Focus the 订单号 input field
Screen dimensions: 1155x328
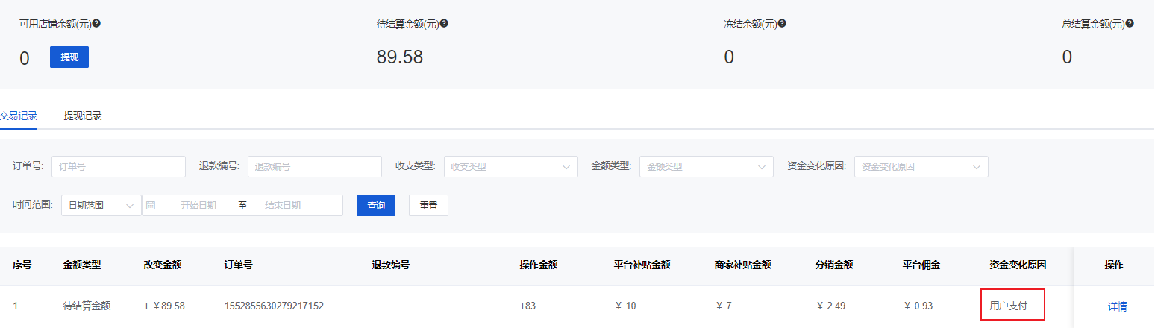(118, 167)
